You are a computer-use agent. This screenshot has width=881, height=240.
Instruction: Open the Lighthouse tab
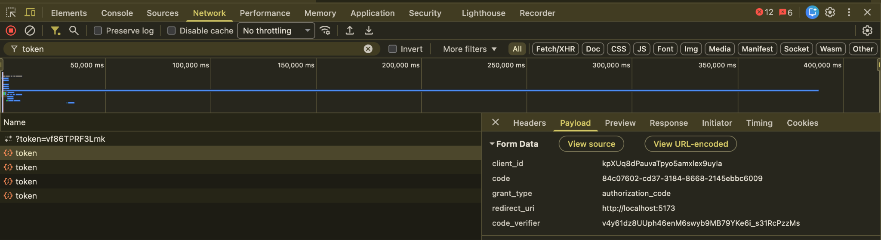(484, 13)
